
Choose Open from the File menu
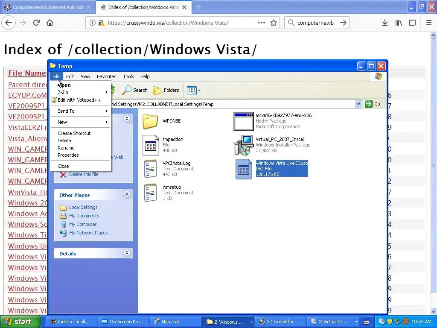point(81,85)
